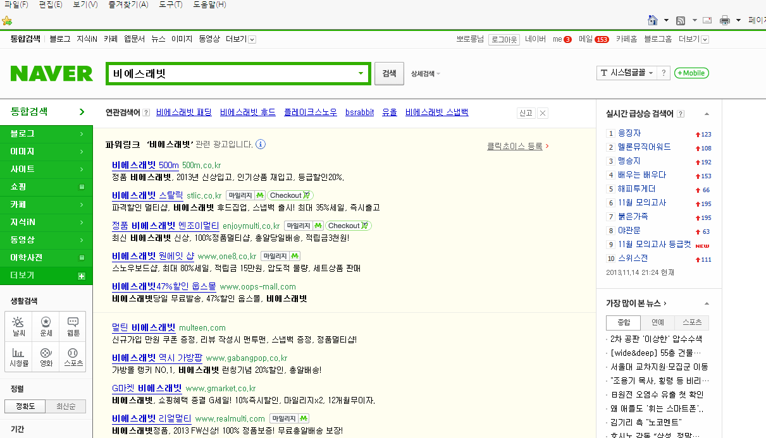
Task: Open the 통합검색 sidebar heading
Action: [46, 113]
